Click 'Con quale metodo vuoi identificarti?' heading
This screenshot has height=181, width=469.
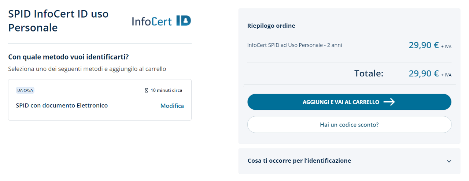(69, 57)
